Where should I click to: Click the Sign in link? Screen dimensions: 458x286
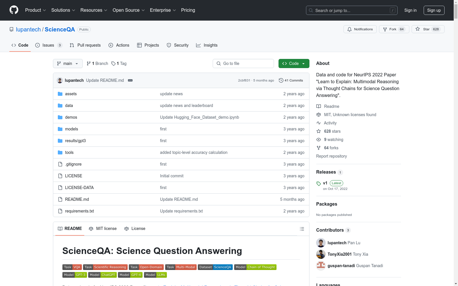(410, 10)
